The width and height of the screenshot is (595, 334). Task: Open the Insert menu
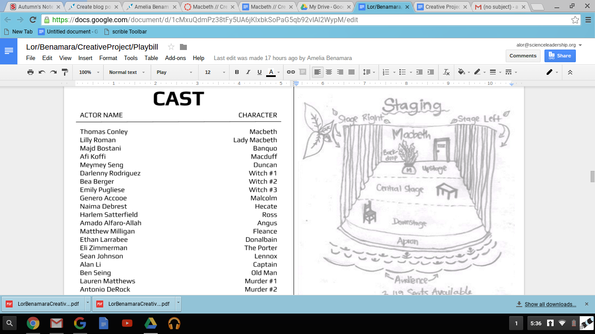pos(85,58)
